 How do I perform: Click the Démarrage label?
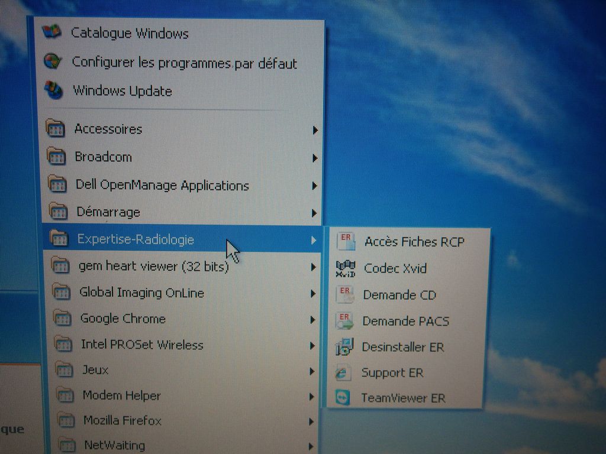coord(108,212)
